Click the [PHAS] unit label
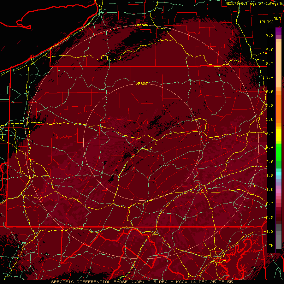 pyautogui.click(x=267, y=22)
